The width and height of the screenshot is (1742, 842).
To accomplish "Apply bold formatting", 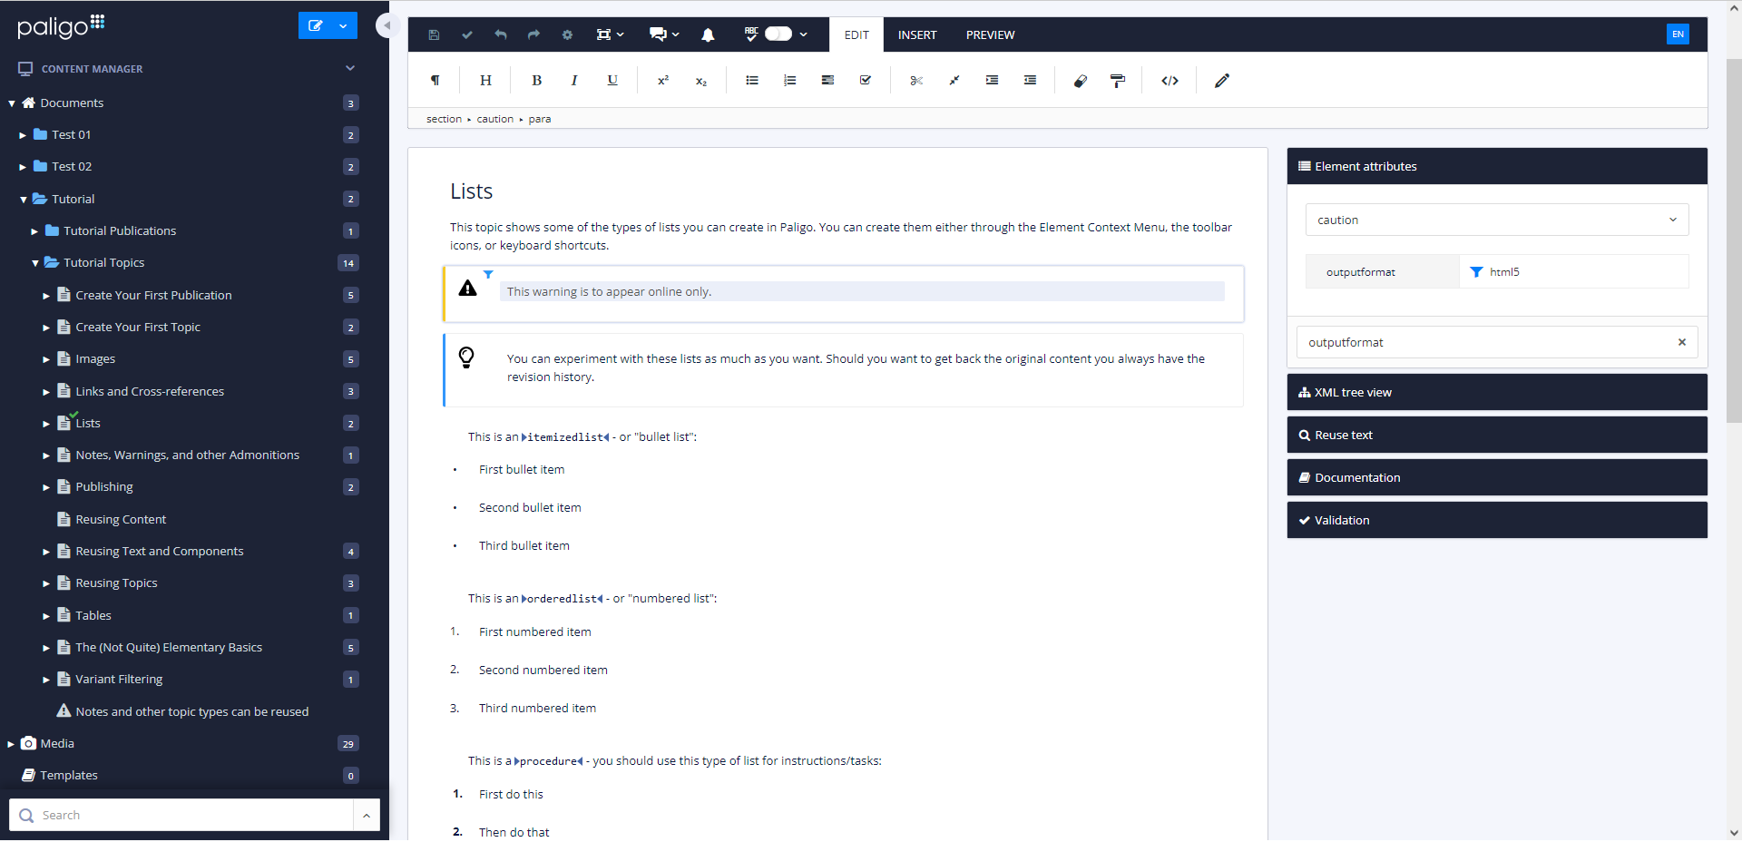I will (536, 81).
